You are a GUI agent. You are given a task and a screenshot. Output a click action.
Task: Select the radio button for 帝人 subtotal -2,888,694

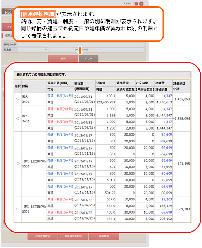(x=18, y=118)
